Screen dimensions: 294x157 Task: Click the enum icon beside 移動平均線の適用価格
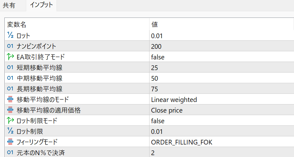[10, 110]
